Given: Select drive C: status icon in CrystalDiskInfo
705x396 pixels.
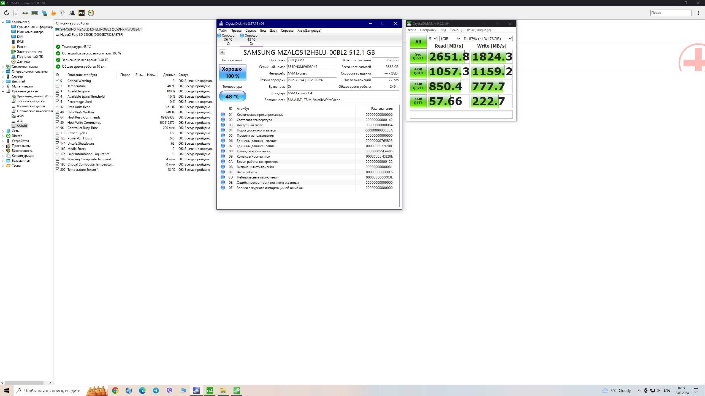Looking at the screenshot, I should point(219,35).
